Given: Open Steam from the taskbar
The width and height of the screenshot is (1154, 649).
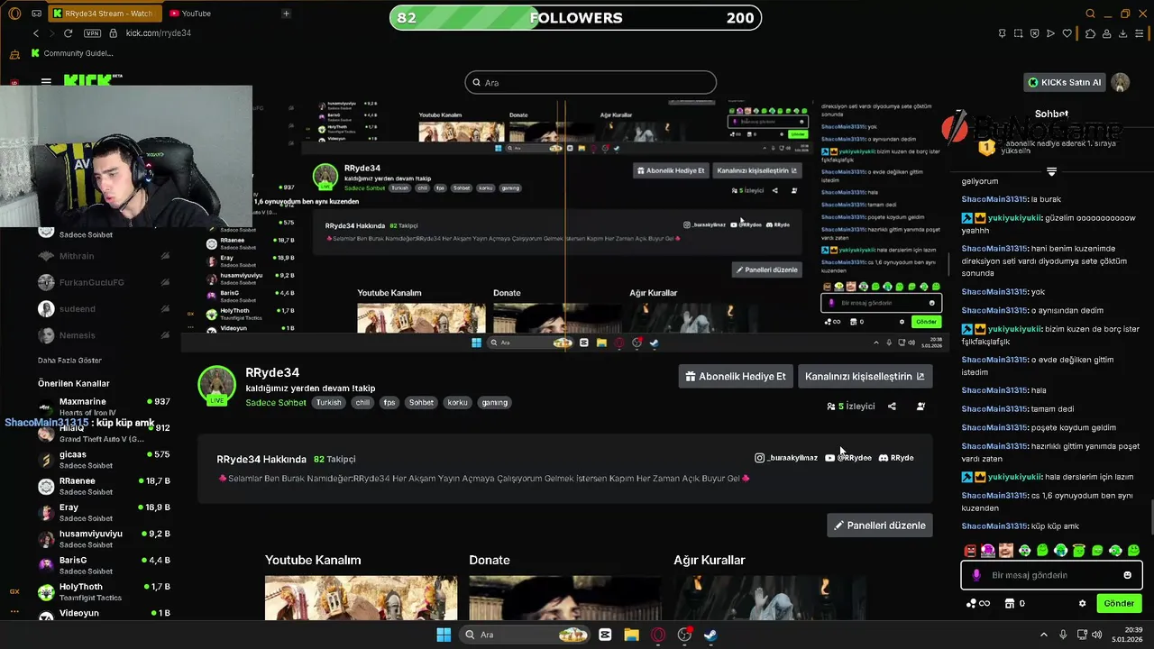Looking at the screenshot, I should pos(710,635).
